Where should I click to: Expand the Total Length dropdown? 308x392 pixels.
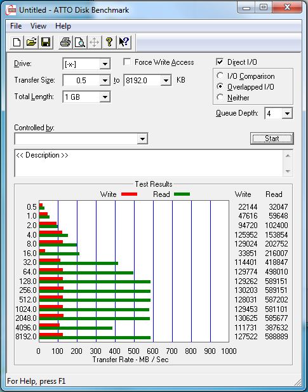(105, 97)
